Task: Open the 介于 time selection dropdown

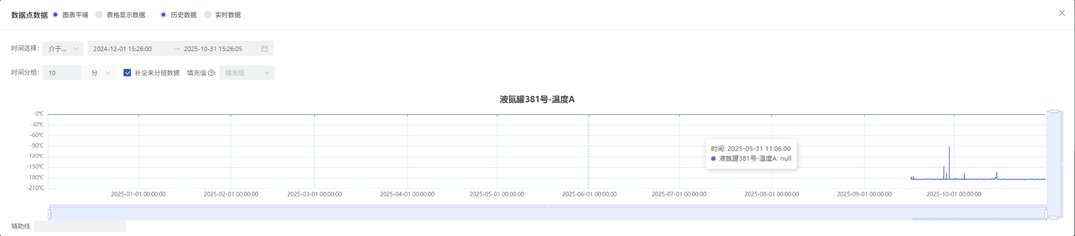Action: (x=63, y=49)
